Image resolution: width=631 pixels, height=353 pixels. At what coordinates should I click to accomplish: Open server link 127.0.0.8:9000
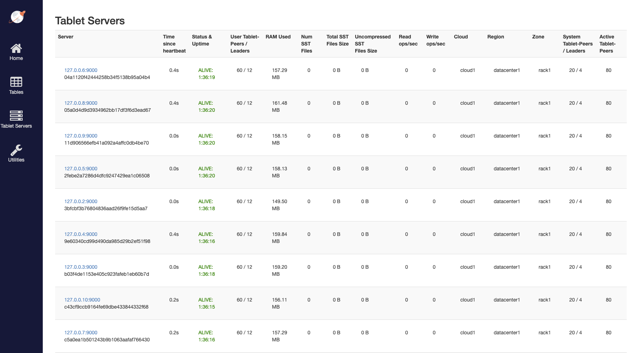pos(81,103)
